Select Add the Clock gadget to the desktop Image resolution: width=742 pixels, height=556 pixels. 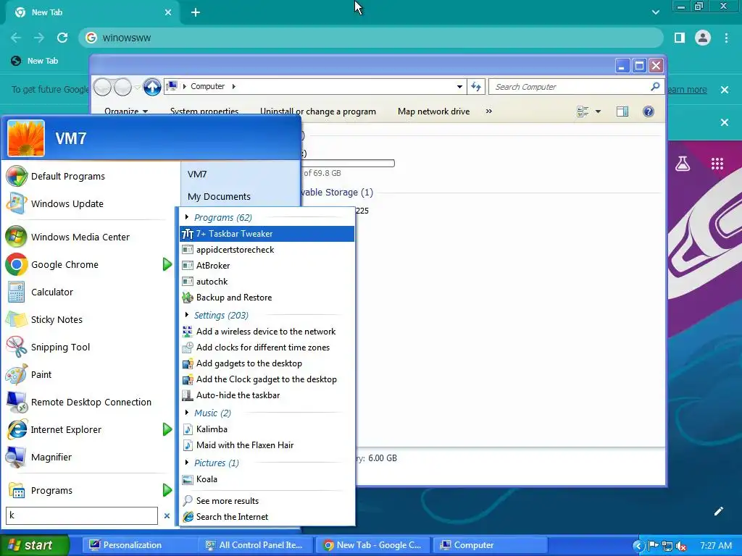(x=267, y=379)
